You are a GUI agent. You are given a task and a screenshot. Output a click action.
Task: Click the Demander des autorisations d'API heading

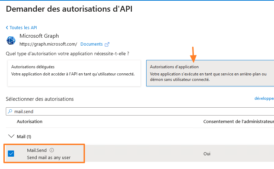point(69,9)
